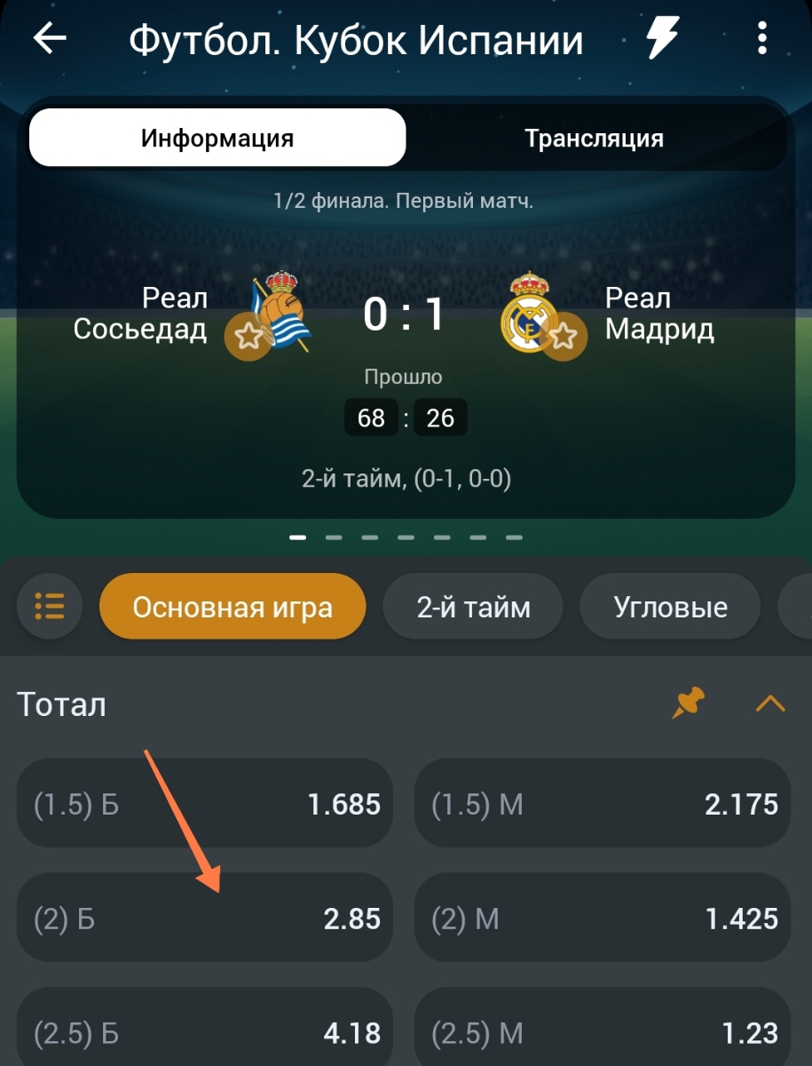Collapse the Тотал section chevron
The width and height of the screenshot is (812, 1066).
[x=770, y=704]
